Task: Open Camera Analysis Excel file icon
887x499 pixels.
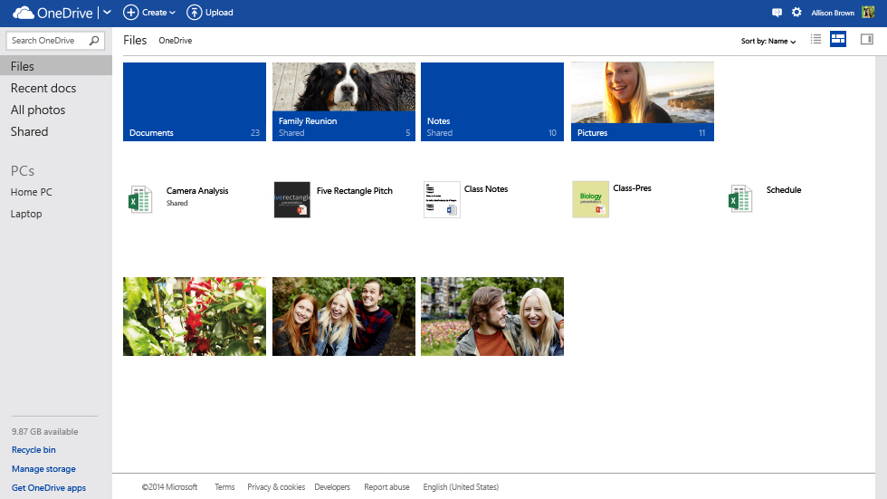Action: 139,199
